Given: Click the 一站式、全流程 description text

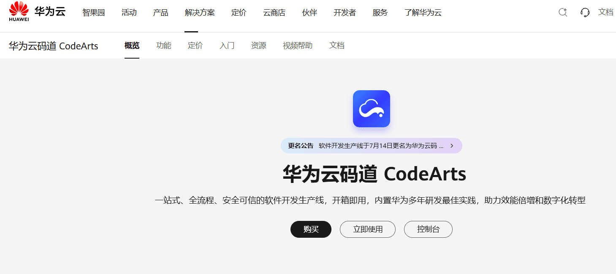Looking at the screenshot, I should coord(370,201).
